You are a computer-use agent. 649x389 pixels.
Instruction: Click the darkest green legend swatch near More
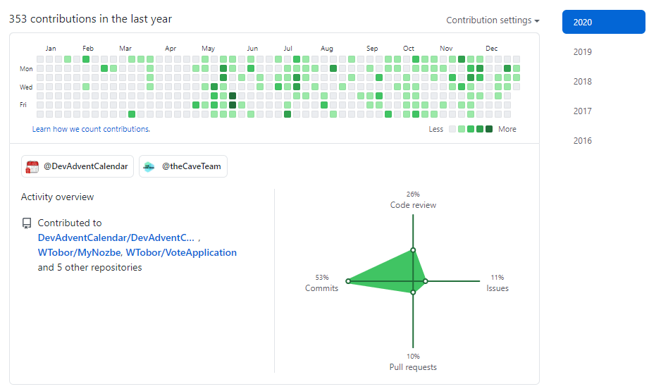489,129
